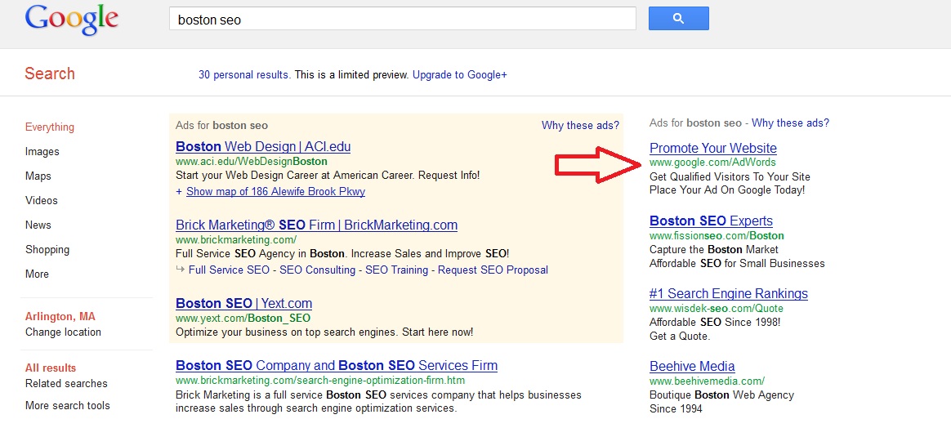Image resolution: width=951 pixels, height=428 pixels.
Task: Click Why these ads? above right-side ads
Action: point(790,123)
